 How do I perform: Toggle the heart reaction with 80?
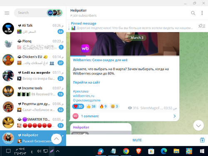pos(78,106)
